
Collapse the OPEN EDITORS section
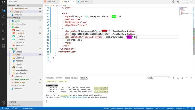click(25, 5)
